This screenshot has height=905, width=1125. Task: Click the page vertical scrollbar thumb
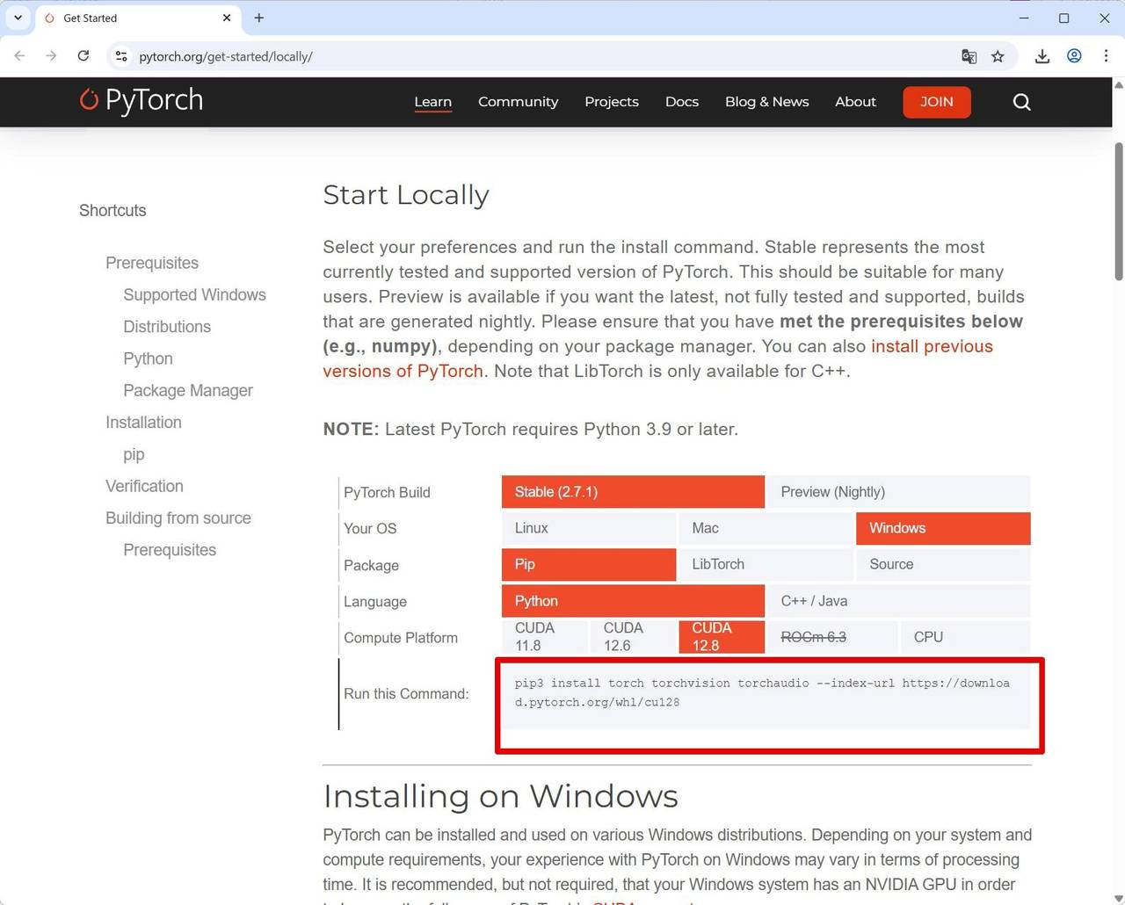pyautogui.click(x=1119, y=211)
